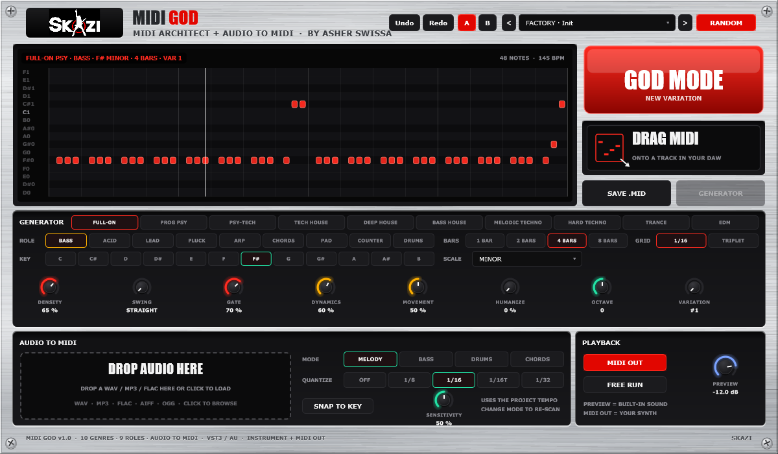Viewport: 778px width, 454px height.
Task: Select the BASS HOUSE genre tab
Action: coord(449,222)
